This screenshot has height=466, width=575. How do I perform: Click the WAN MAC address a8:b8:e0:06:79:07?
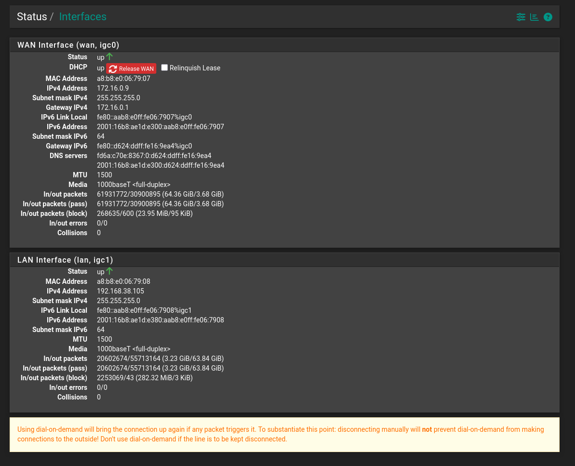click(x=123, y=79)
